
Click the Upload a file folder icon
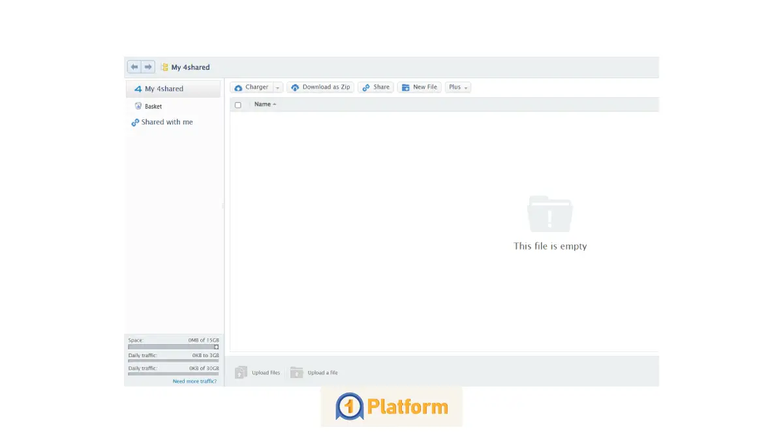[x=297, y=373]
